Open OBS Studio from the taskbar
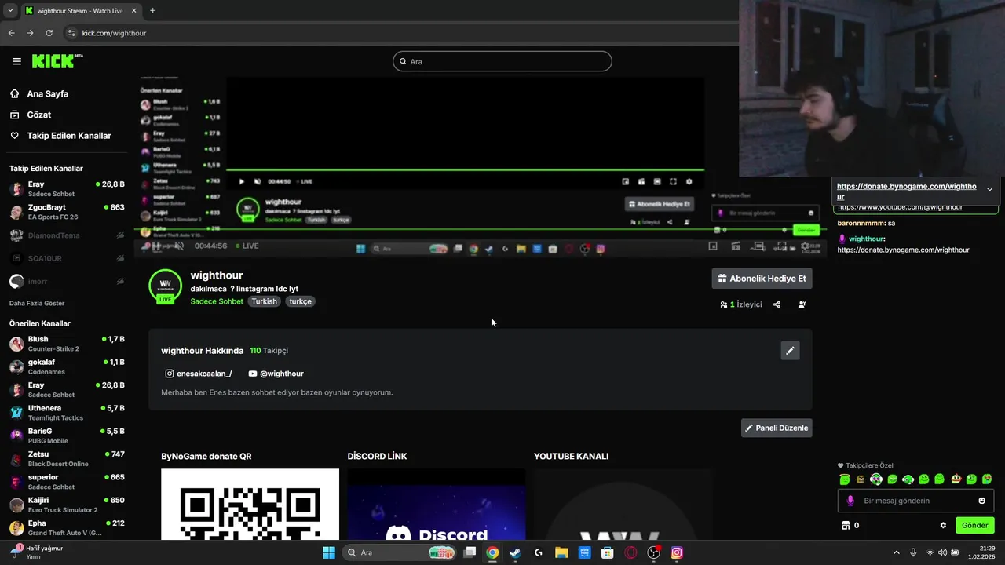The width and height of the screenshot is (1005, 565). click(653, 552)
